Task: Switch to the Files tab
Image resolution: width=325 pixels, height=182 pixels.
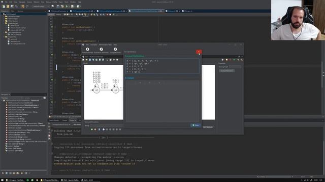Action: point(13,11)
